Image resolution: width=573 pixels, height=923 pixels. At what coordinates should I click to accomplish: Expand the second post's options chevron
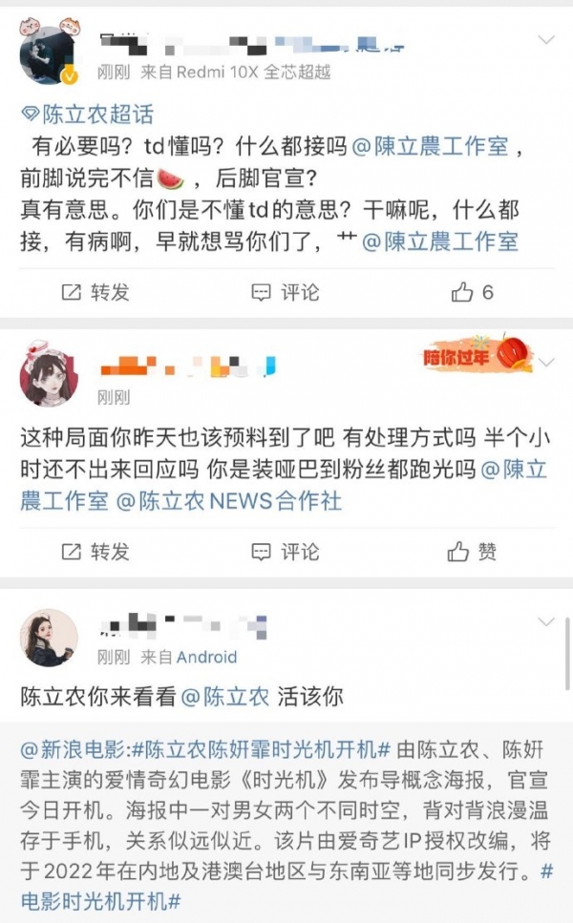[547, 362]
